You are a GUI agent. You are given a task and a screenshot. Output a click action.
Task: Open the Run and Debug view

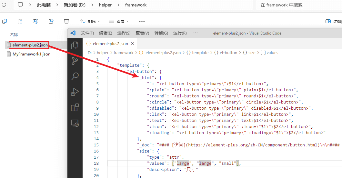75,92
